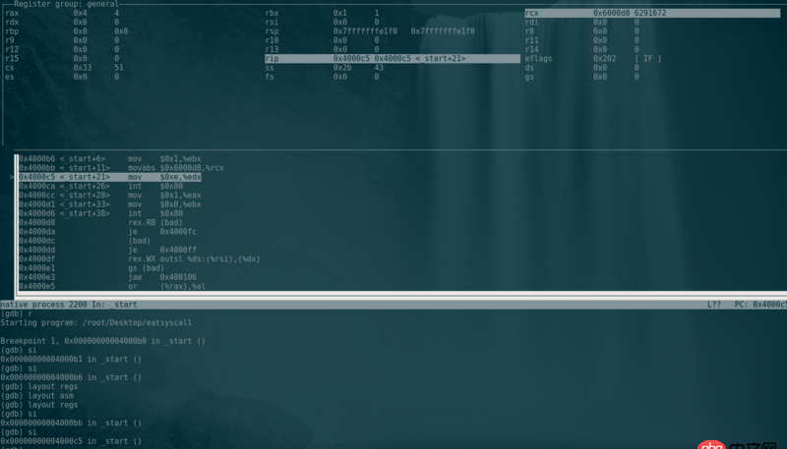Click the ds segment register entry
The image size is (787, 449).
582,68
